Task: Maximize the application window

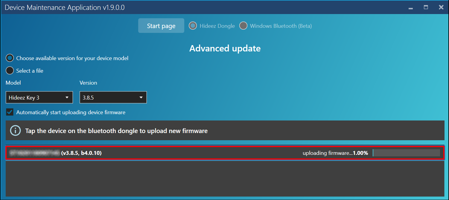Action: pyautogui.click(x=426, y=7)
